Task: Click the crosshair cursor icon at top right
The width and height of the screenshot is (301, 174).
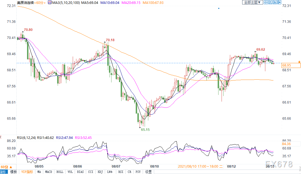Action: [266, 2]
